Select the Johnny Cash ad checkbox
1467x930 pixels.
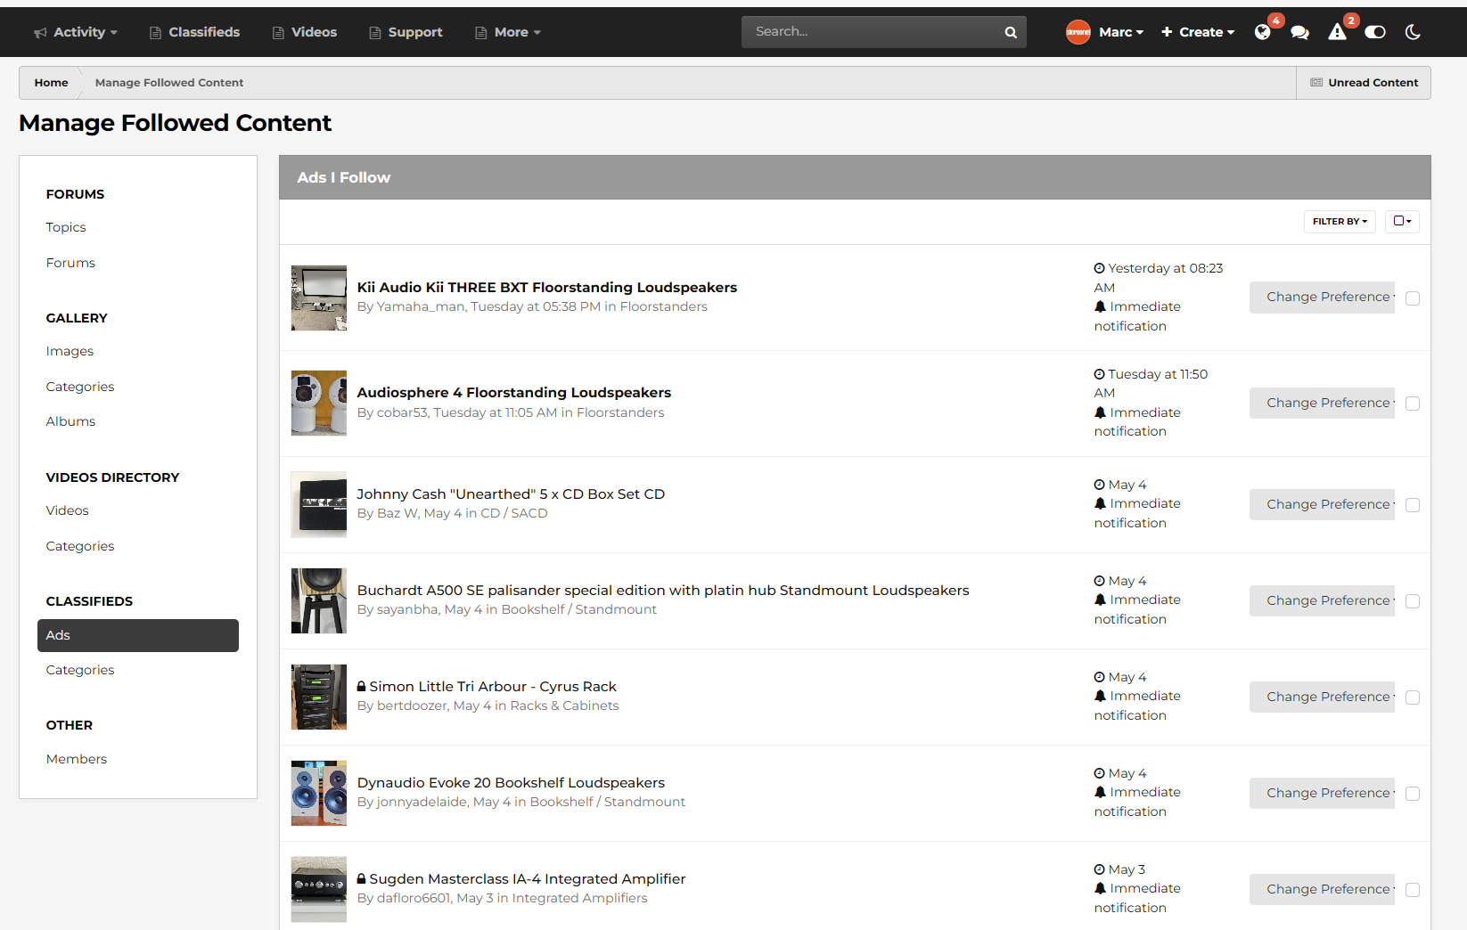(x=1413, y=505)
